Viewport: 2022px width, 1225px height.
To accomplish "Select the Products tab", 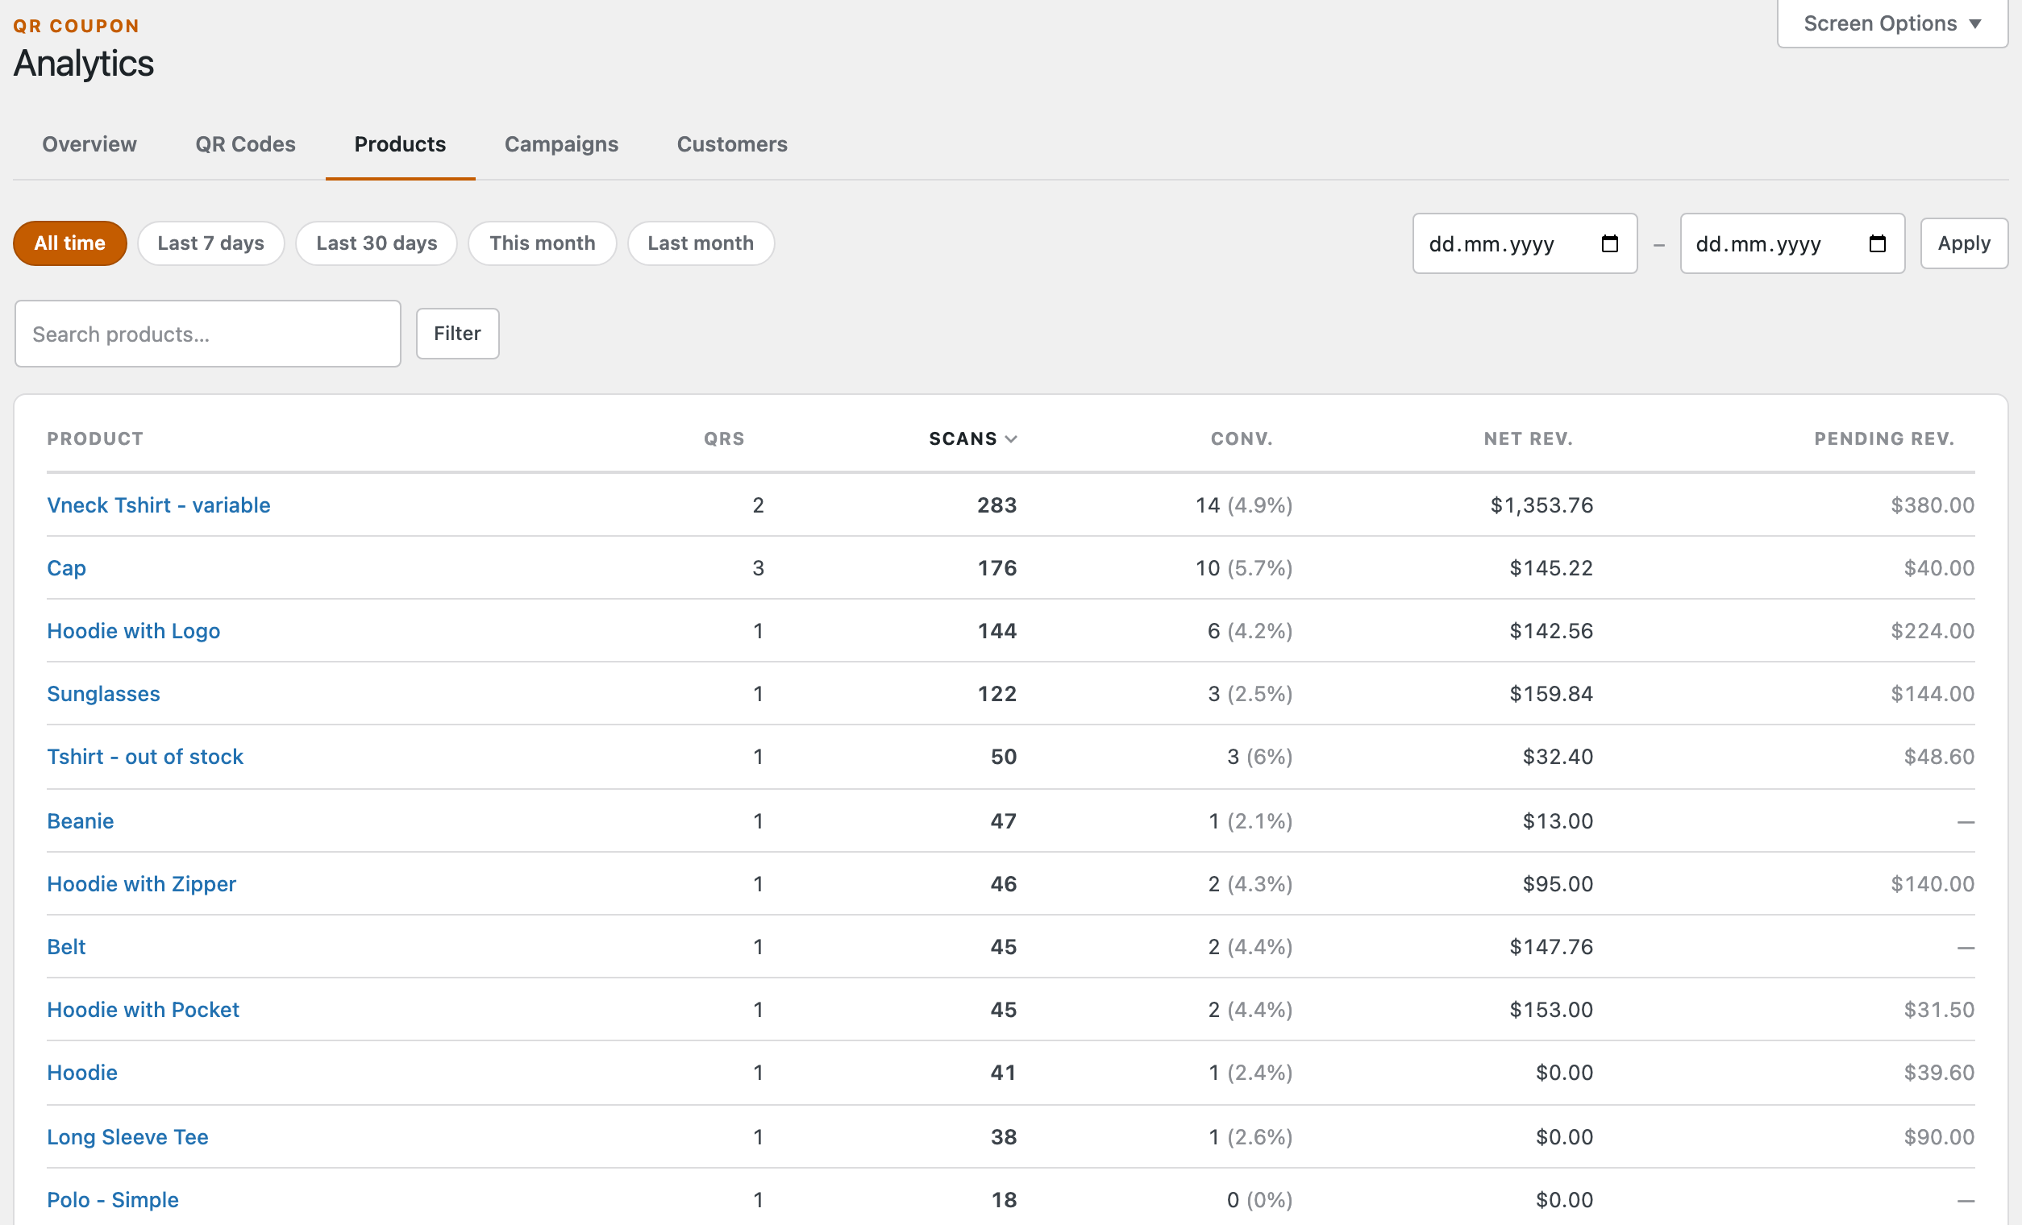I will [401, 144].
